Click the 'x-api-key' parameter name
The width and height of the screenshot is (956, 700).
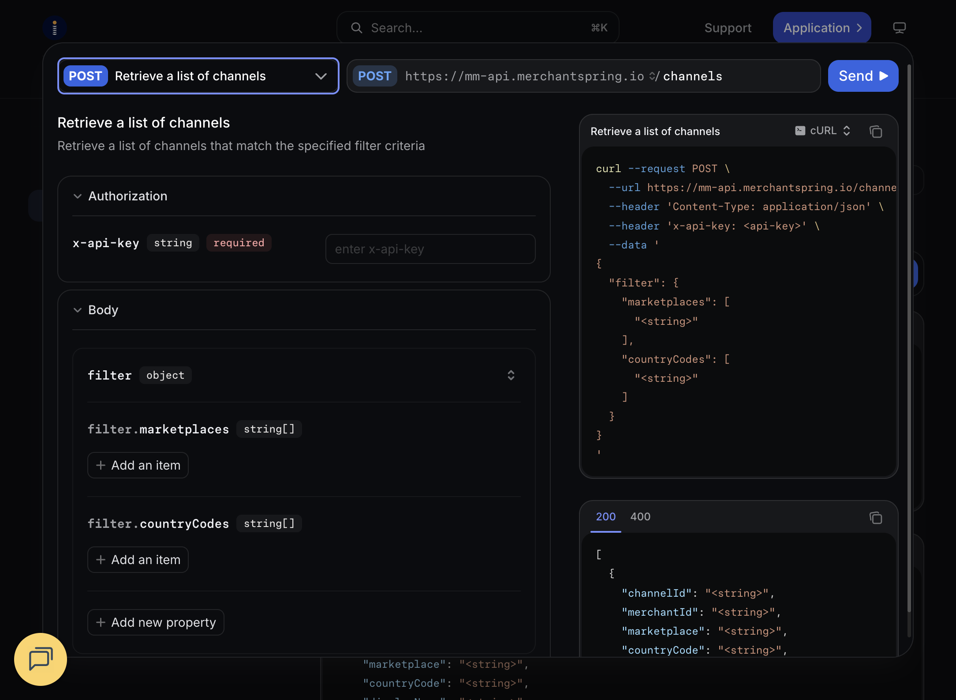click(x=106, y=243)
